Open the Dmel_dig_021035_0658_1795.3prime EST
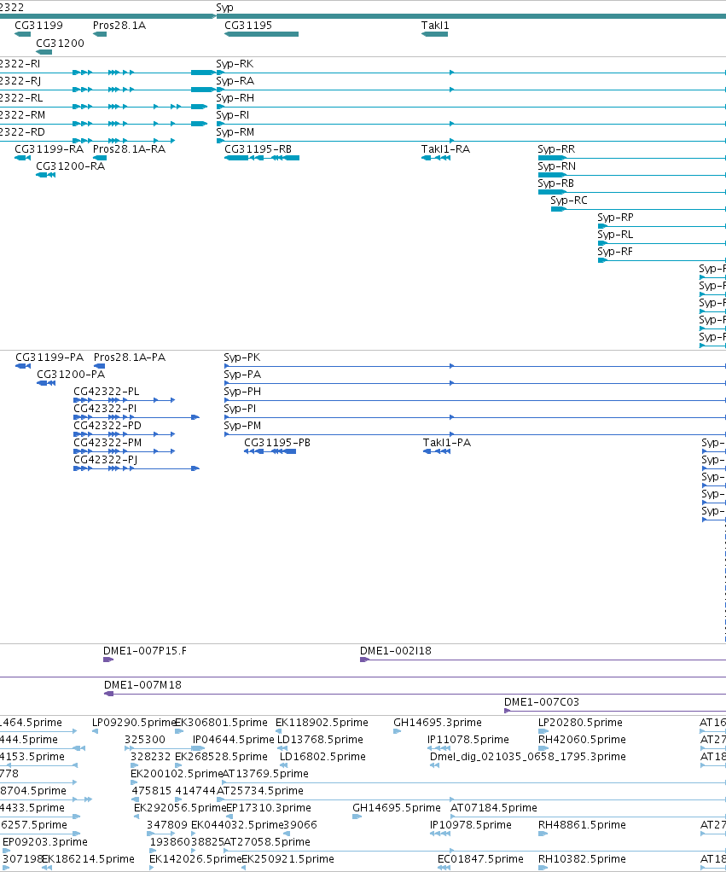Viewport: 726px width, 872px height. click(x=435, y=766)
